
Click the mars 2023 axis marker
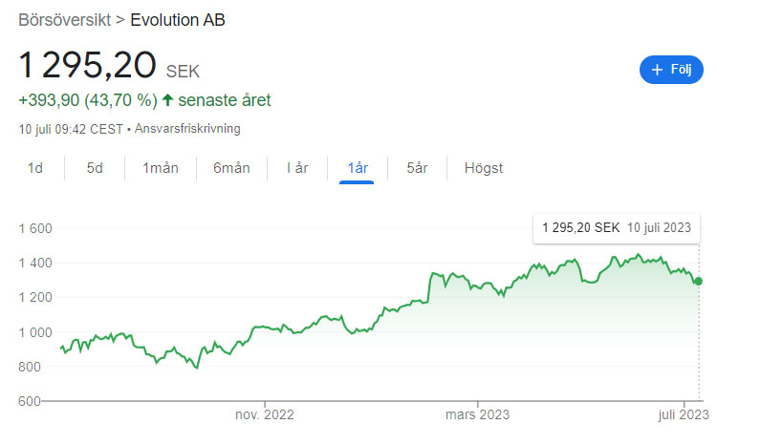pyautogui.click(x=478, y=415)
